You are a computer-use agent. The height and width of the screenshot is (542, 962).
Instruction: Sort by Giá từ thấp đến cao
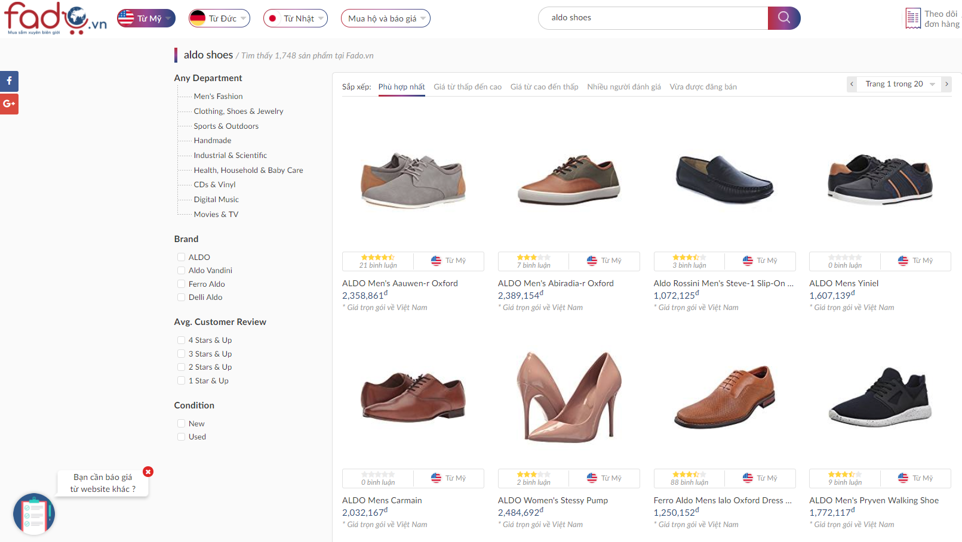468,87
